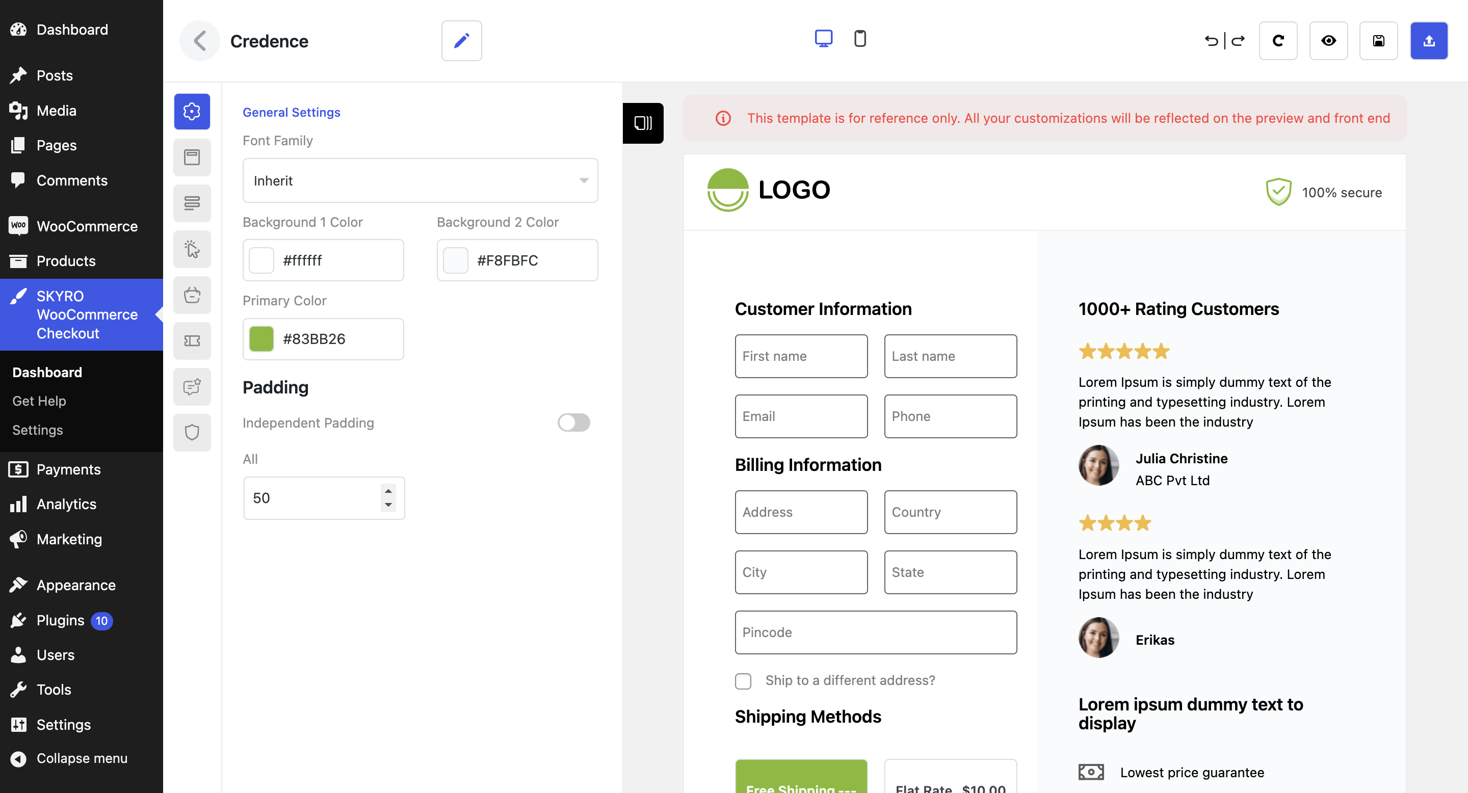1468x793 pixels.
Task: Click the reset refresh button
Action: pos(1278,40)
